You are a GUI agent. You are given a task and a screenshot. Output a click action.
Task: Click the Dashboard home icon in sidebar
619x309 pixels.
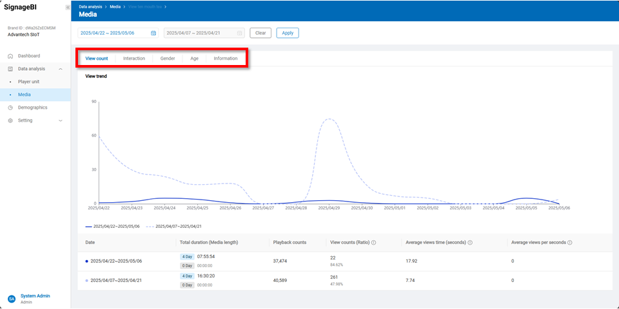[x=10, y=56]
